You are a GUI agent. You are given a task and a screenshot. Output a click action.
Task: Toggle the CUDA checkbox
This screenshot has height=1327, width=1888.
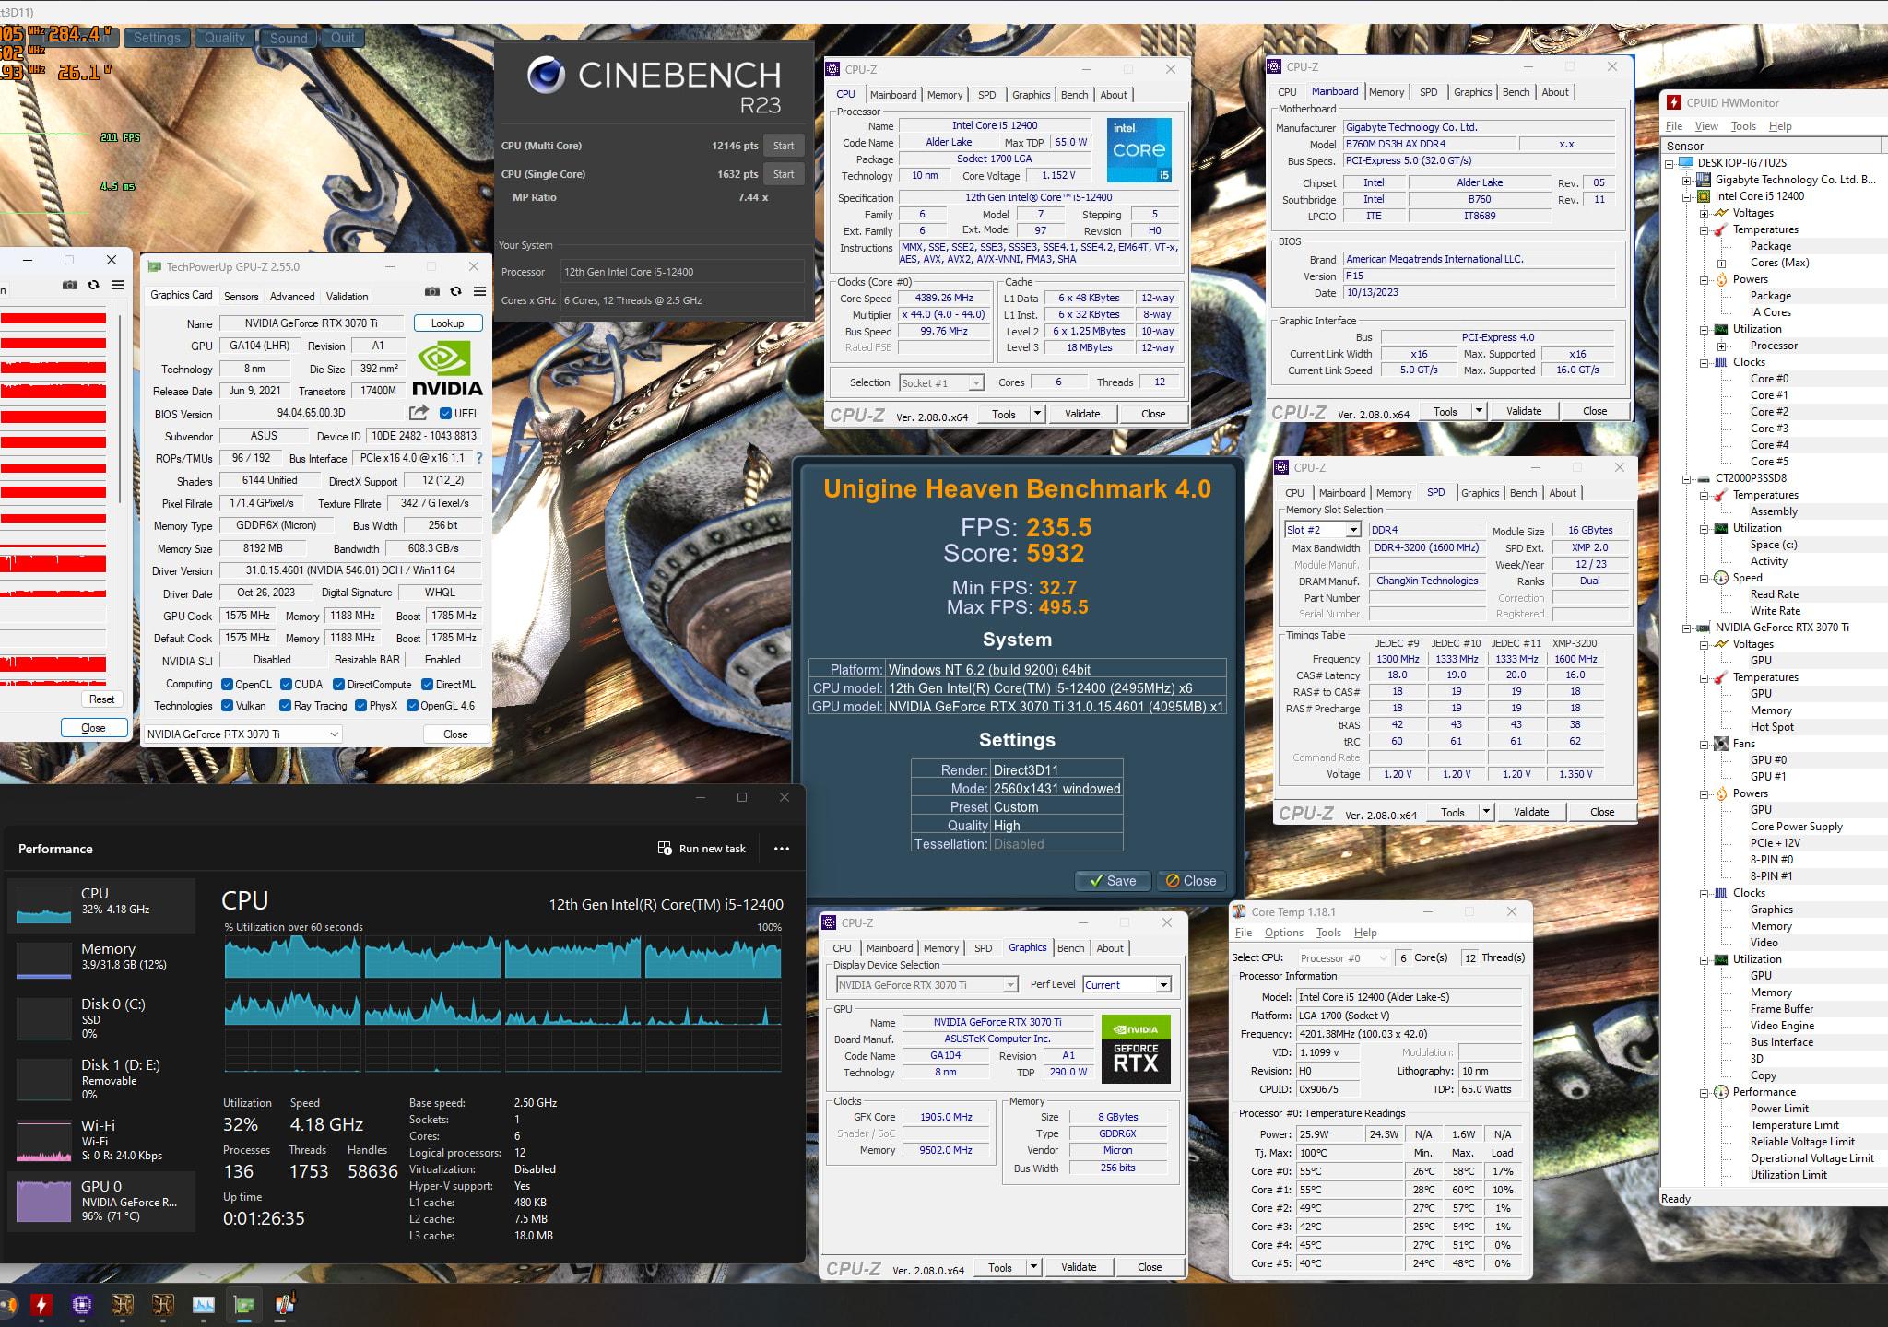pyautogui.click(x=286, y=684)
